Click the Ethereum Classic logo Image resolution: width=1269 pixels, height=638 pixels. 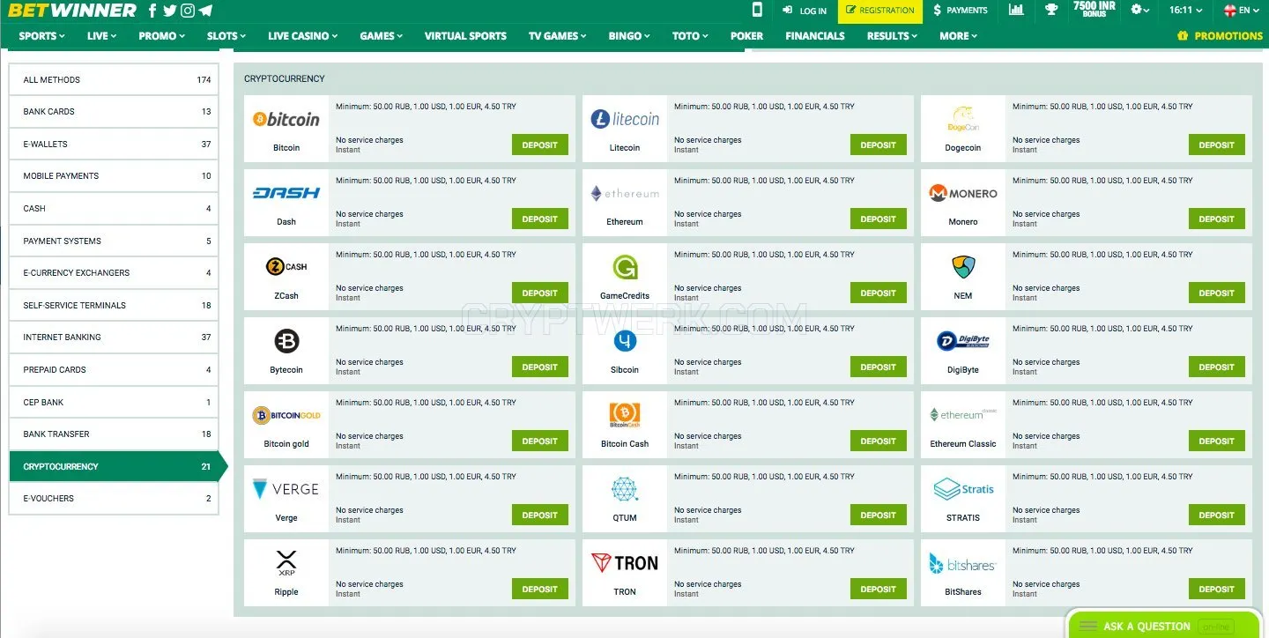963,415
